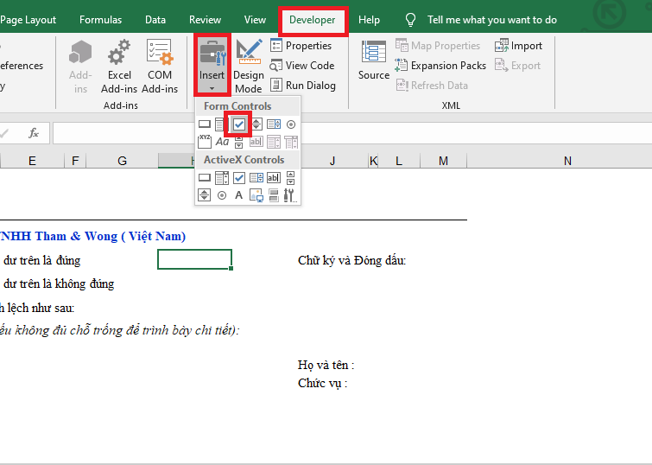Choose the ActiveX Combo Box control
Image resolution: width=652 pixels, height=465 pixels.
[222, 177]
